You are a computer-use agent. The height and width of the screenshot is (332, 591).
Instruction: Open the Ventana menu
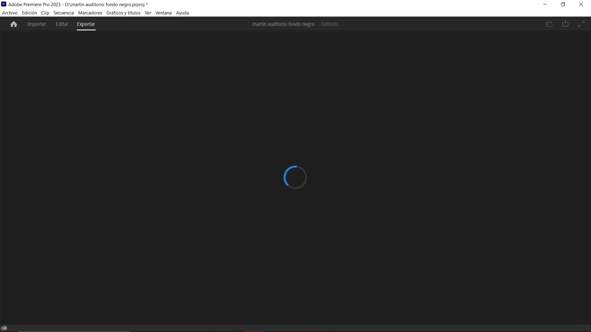[x=163, y=13]
